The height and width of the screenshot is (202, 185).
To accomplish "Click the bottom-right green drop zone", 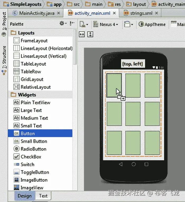I will coord(152,143).
